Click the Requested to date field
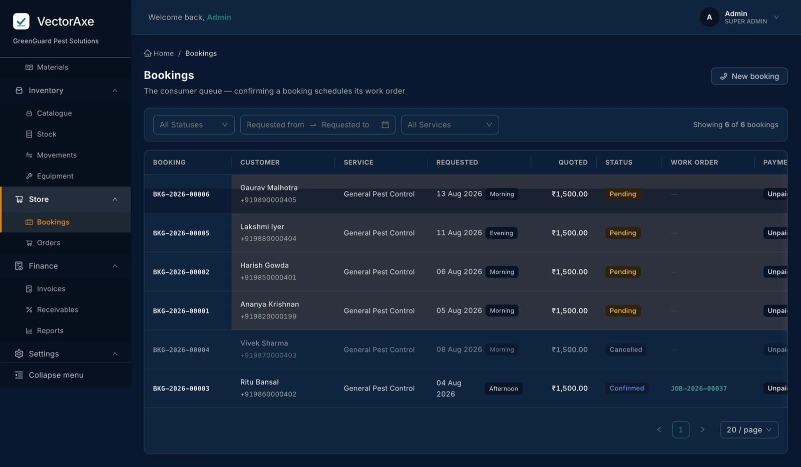801x467 pixels. (345, 125)
